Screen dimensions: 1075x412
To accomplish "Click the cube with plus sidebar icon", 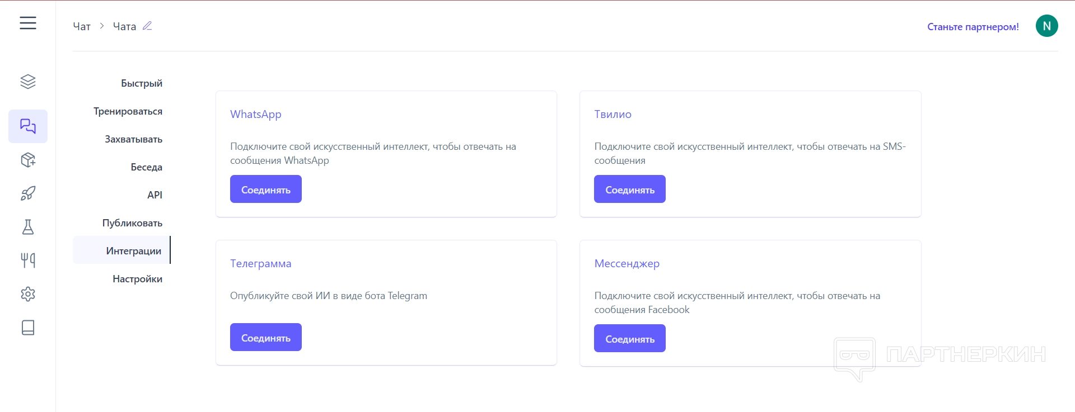I will click(28, 160).
